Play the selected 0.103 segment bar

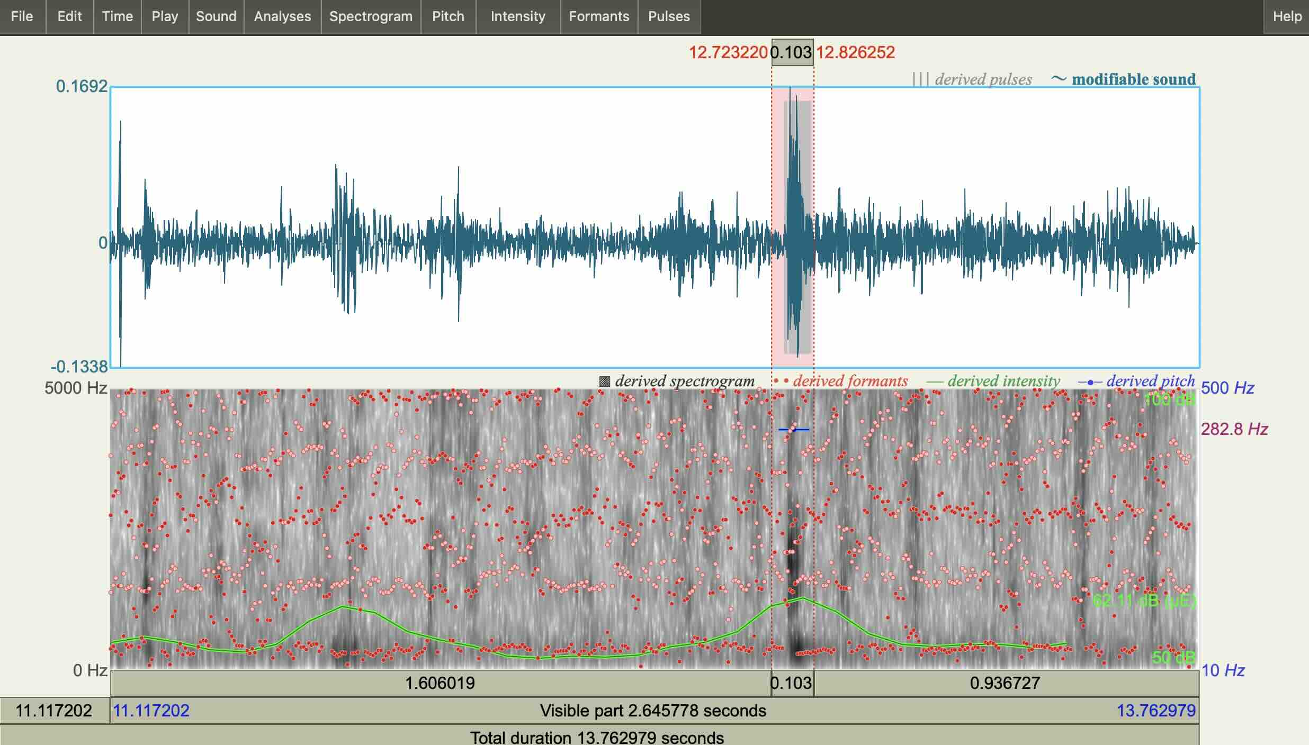click(792, 683)
